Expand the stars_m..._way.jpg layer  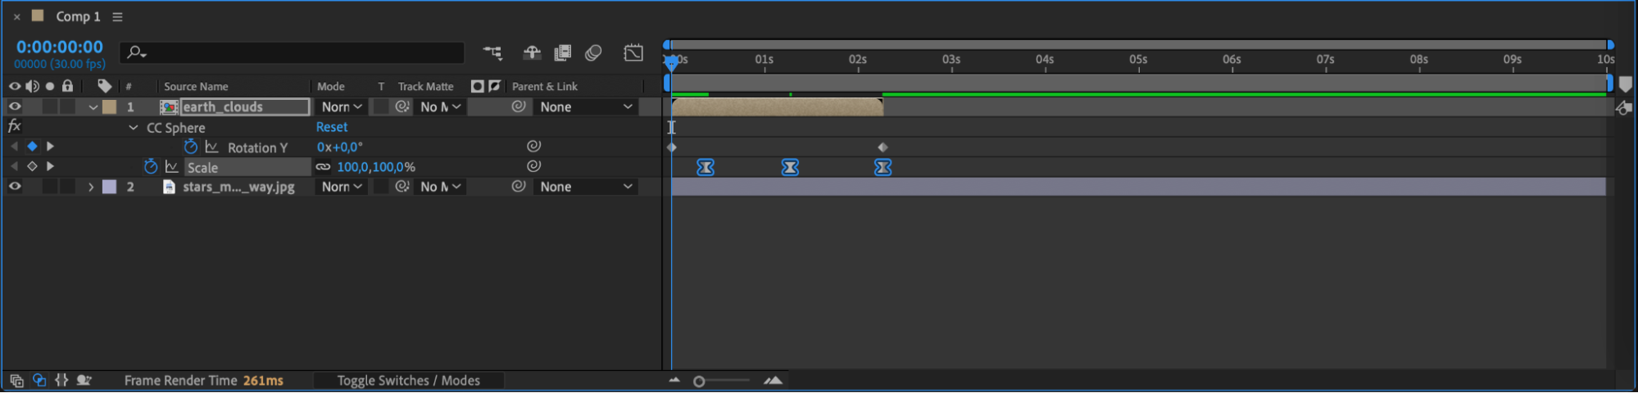click(91, 187)
